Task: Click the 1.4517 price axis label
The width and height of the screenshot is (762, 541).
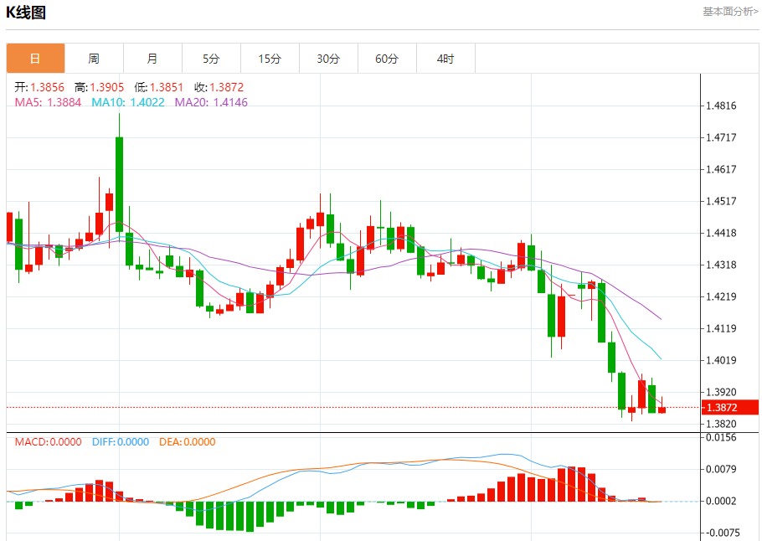Action: [721, 201]
